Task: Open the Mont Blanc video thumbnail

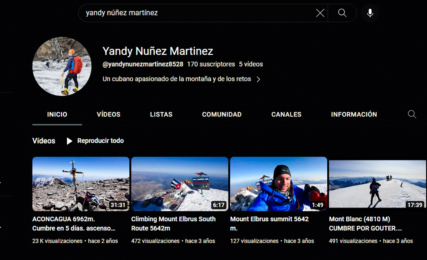Action: (377, 184)
